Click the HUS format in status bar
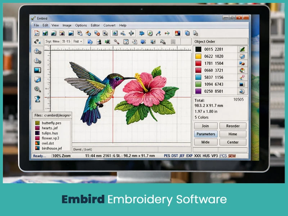 tap(206, 156)
